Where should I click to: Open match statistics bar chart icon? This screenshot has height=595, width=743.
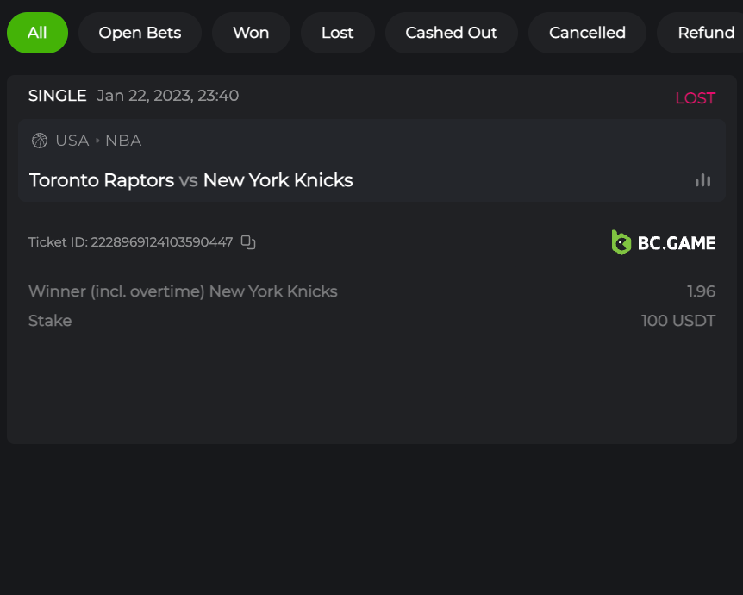tap(703, 180)
